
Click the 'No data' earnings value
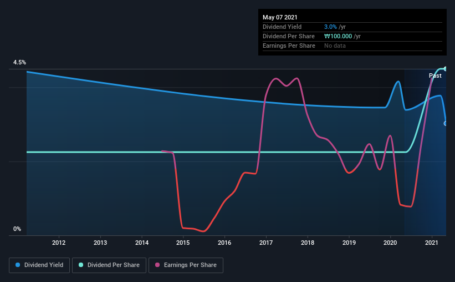(335, 46)
